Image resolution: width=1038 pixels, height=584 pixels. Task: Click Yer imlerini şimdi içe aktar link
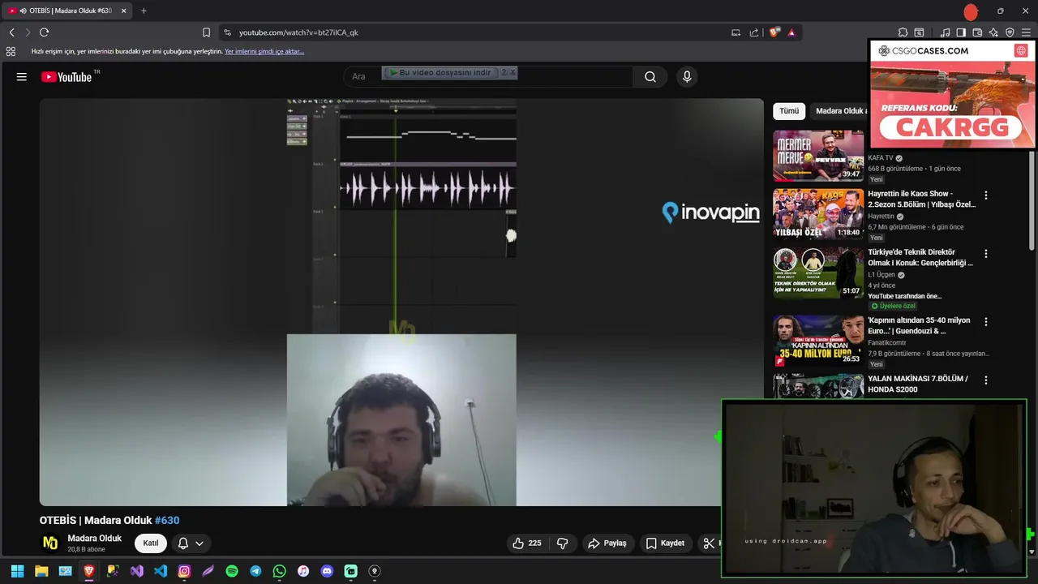(264, 51)
